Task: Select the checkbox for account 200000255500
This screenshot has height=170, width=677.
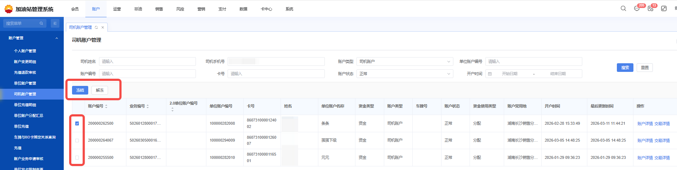Action: tap(77, 157)
